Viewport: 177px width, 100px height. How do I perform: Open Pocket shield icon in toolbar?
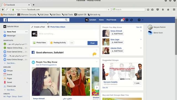(x=158, y=10)
